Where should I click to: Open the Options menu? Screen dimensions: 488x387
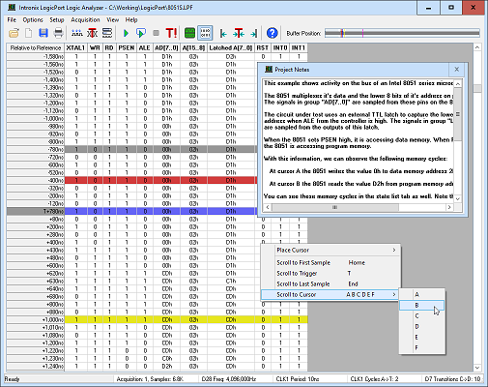coord(33,19)
